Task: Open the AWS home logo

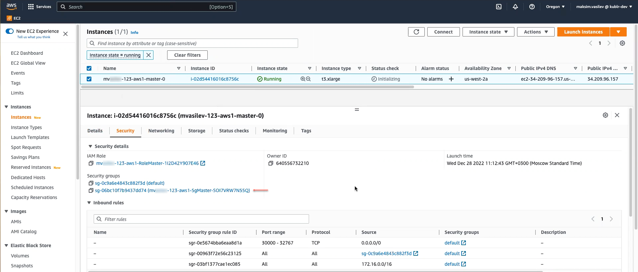Action: click(x=11, y=7)
